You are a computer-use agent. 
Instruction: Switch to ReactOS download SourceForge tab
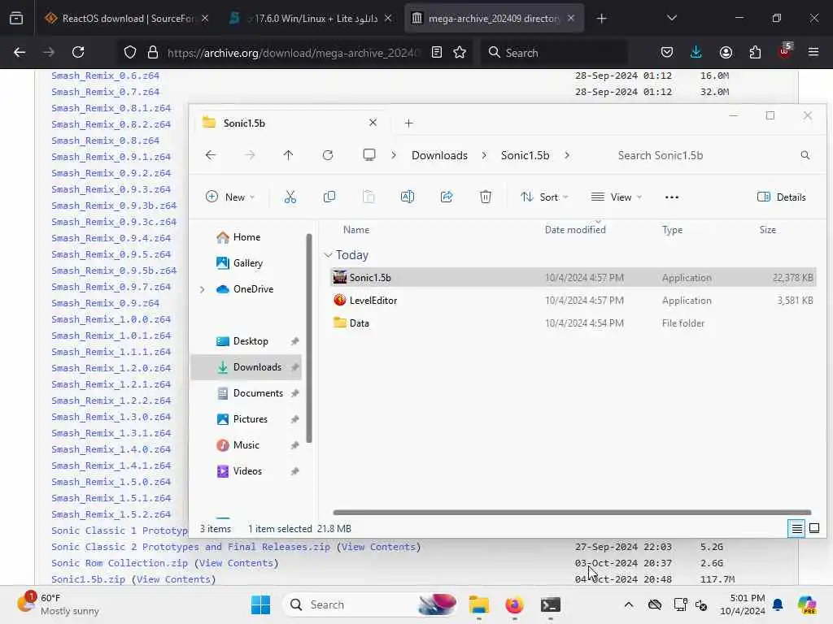click(x=126, y=18)
